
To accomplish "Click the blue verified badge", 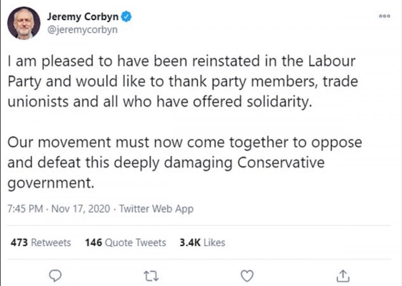I will 126,17.
